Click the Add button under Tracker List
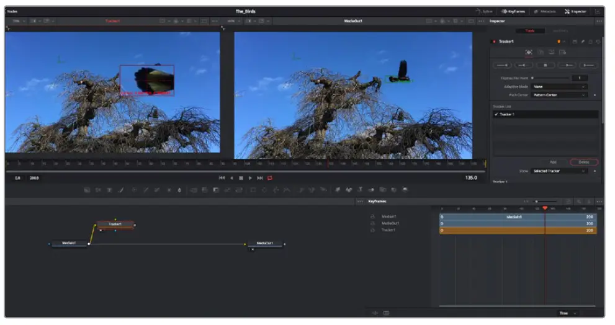Screen dimensions: 615x325 click(553, 162)
